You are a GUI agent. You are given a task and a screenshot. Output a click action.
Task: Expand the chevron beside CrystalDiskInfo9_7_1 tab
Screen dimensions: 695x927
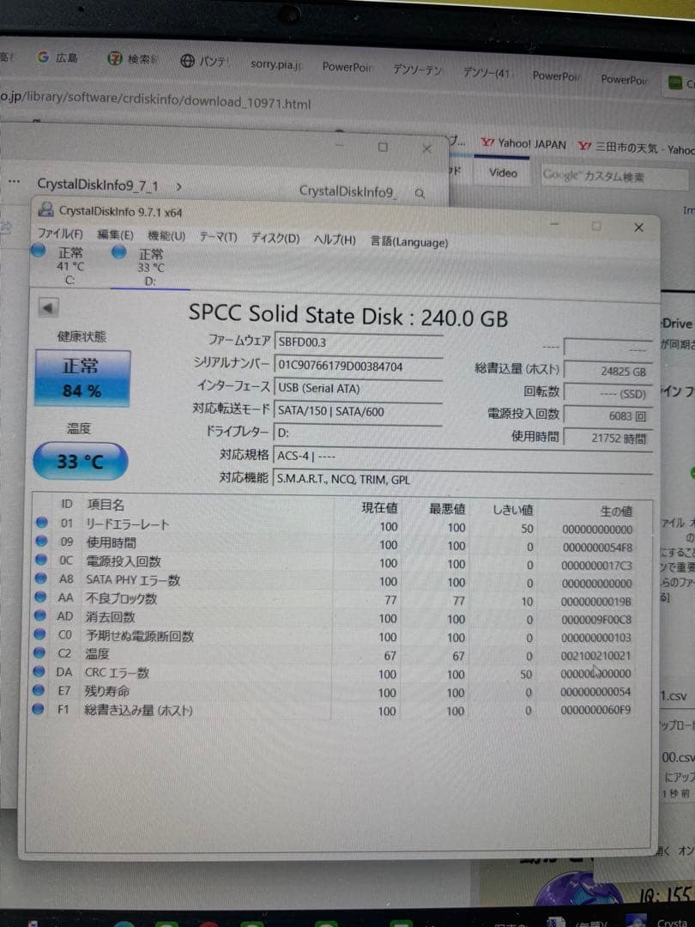tap(178, 185)
